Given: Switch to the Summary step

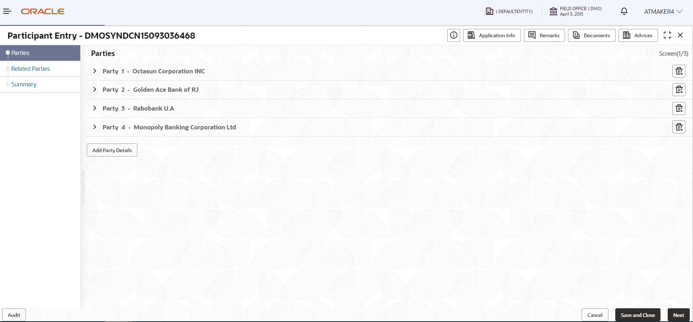Looking at the screenshot, I should coord(24,84).
